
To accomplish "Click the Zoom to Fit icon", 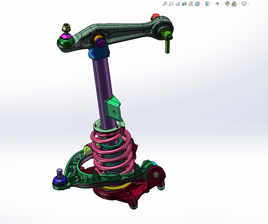I will tap(165, 4).
